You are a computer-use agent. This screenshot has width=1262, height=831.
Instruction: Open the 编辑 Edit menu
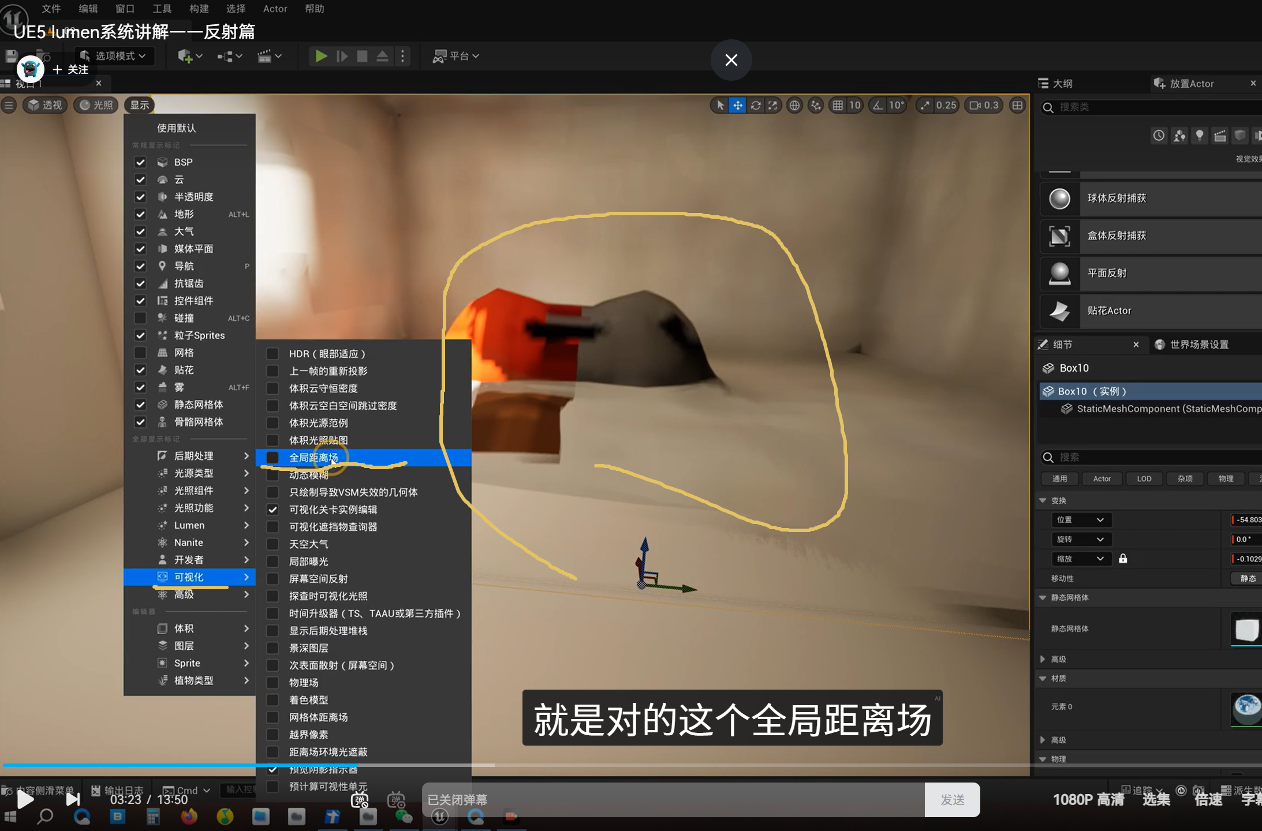coord(88,9)
